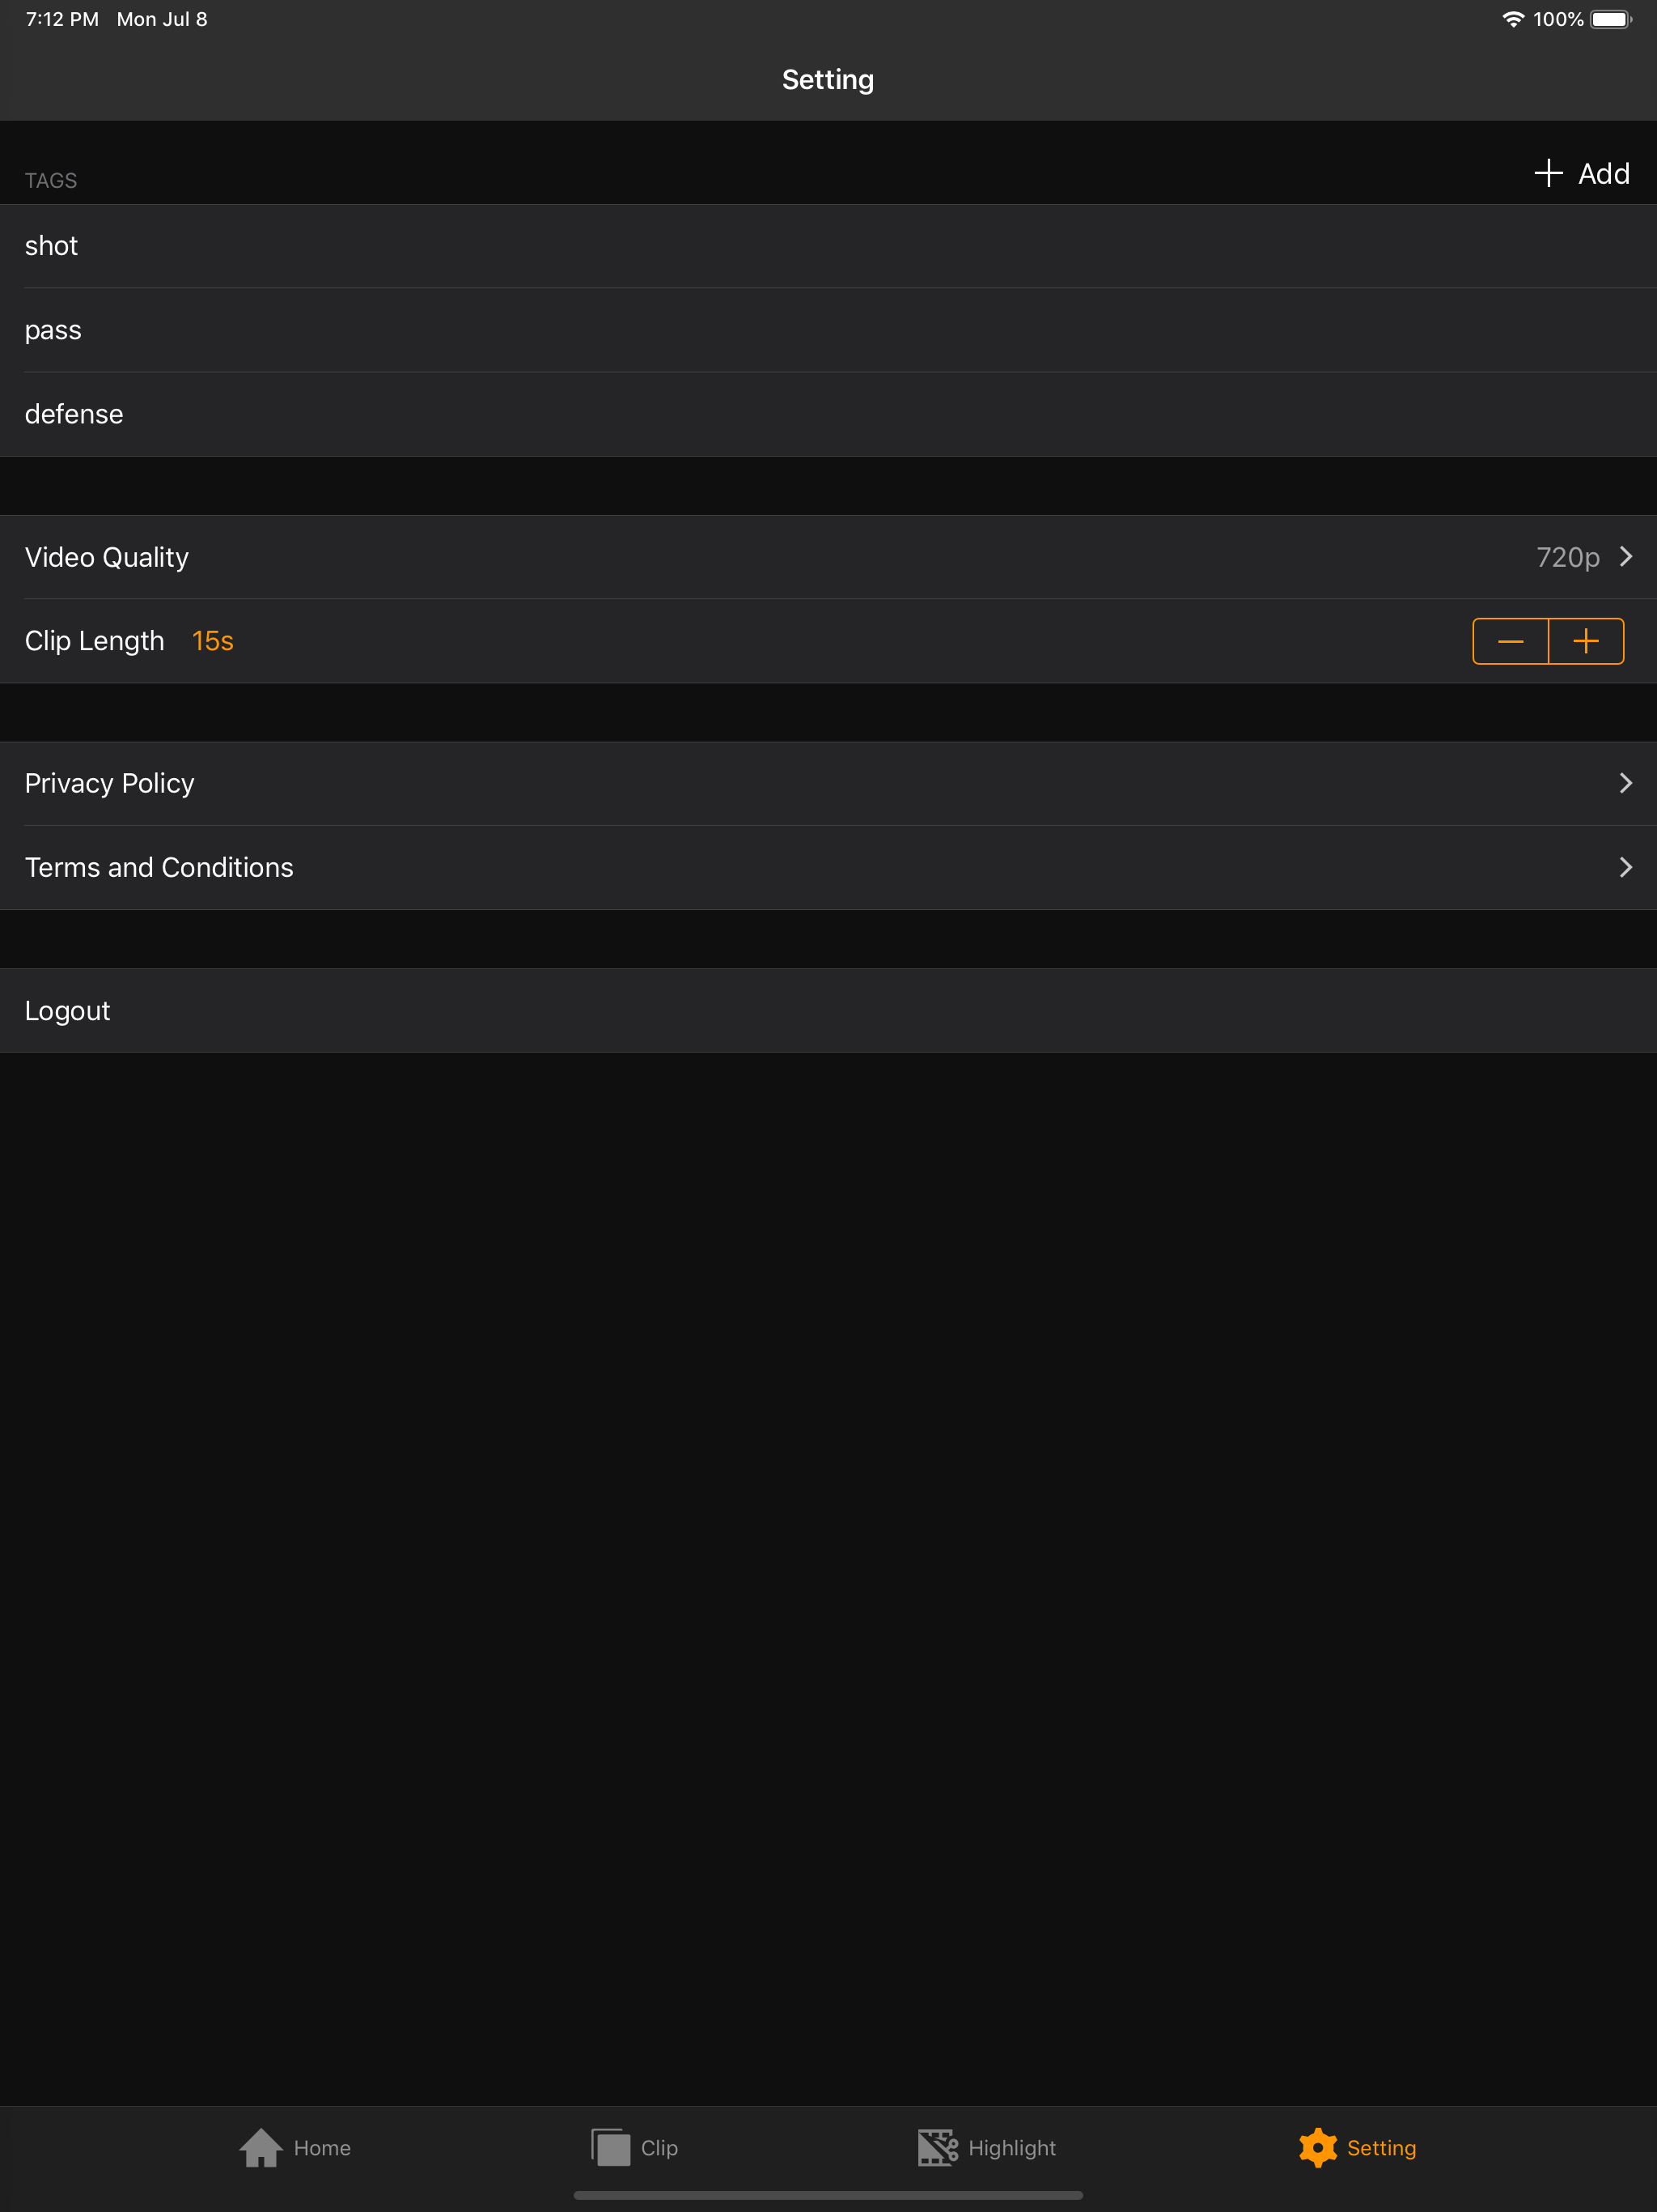Select the shot tag row
Viewport: 1657px width, 2212px height.
(828, 246)
